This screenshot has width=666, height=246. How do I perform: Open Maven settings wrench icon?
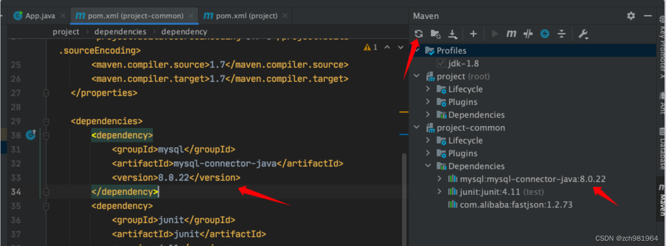(x=583, y=34)
